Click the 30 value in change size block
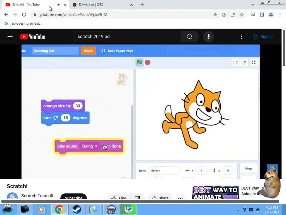286x215 pixels. [x=78, y=106]
